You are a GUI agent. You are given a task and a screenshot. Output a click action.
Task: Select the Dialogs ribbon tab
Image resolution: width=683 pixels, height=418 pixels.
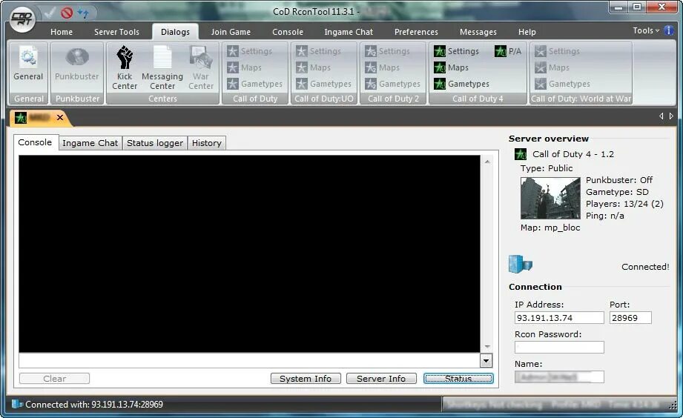(x=175, y=32)
